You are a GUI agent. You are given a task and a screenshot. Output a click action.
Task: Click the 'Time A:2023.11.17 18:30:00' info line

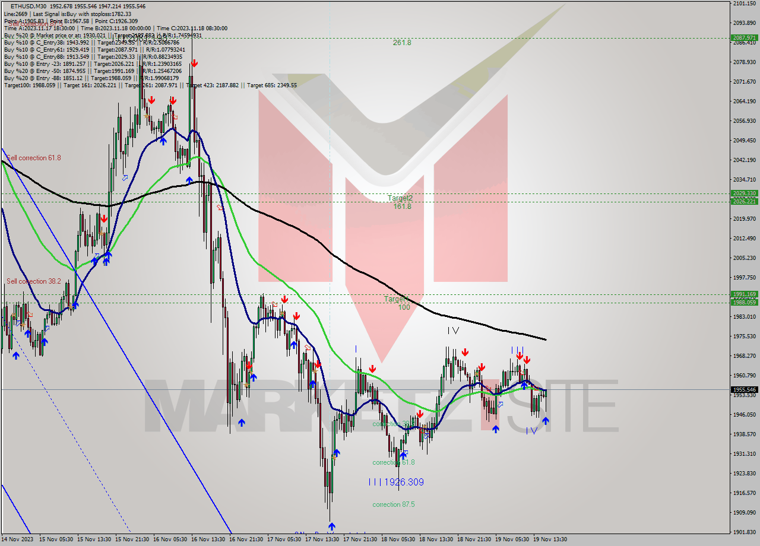(x=39, y=28)
